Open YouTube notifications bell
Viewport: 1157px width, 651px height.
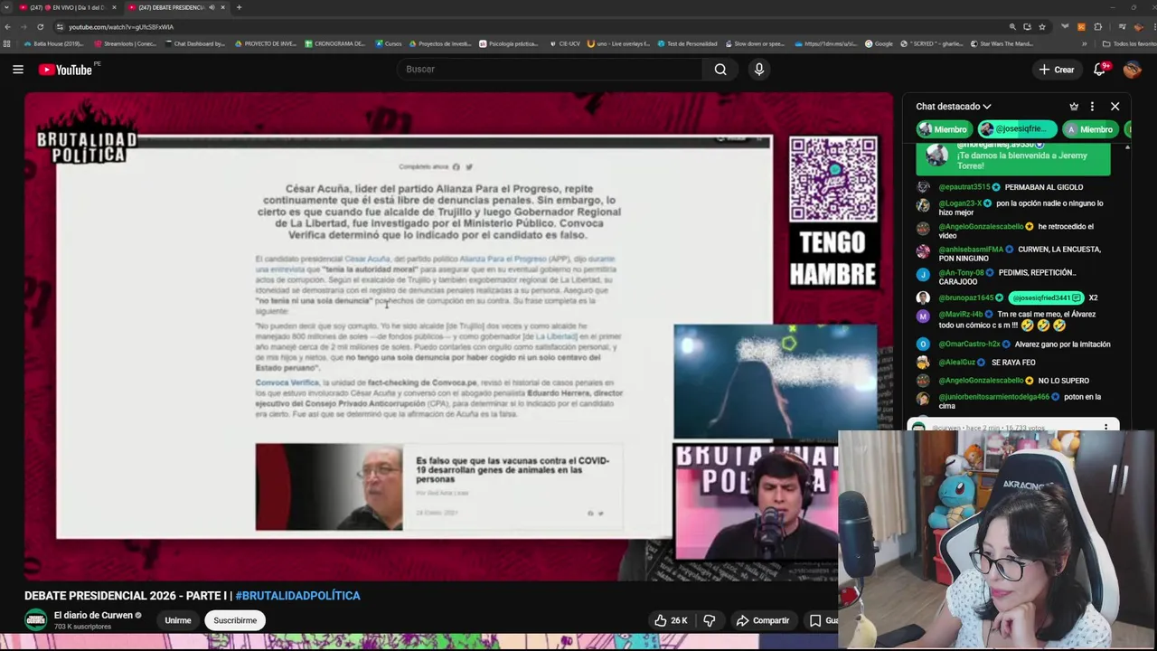1100,70
